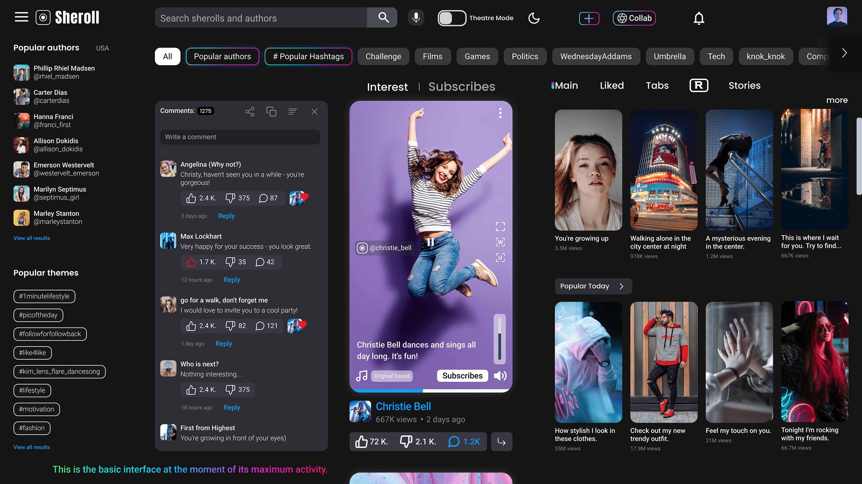
Task: Like Max Lockhart's comment with thumbs-up
Action: (191, 262)
